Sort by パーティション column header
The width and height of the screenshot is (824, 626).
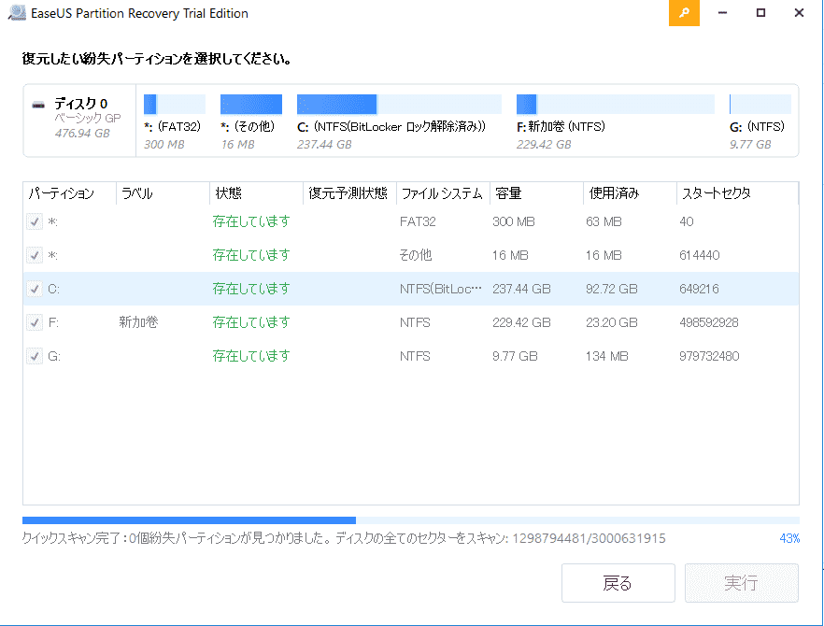click(62, 193)
